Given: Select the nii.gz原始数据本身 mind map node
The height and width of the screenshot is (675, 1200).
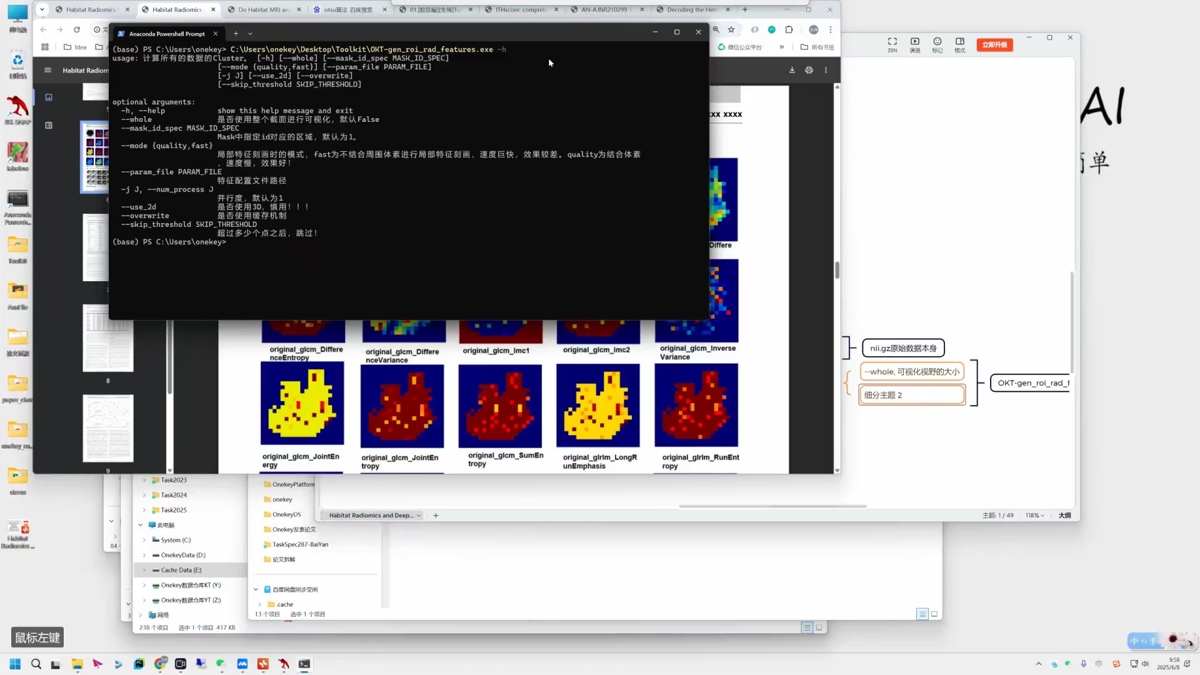Looking at the screenshot, I should click(903, 348).
